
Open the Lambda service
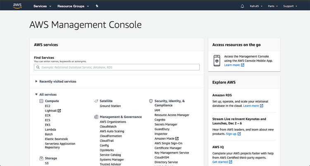[50, 130]
